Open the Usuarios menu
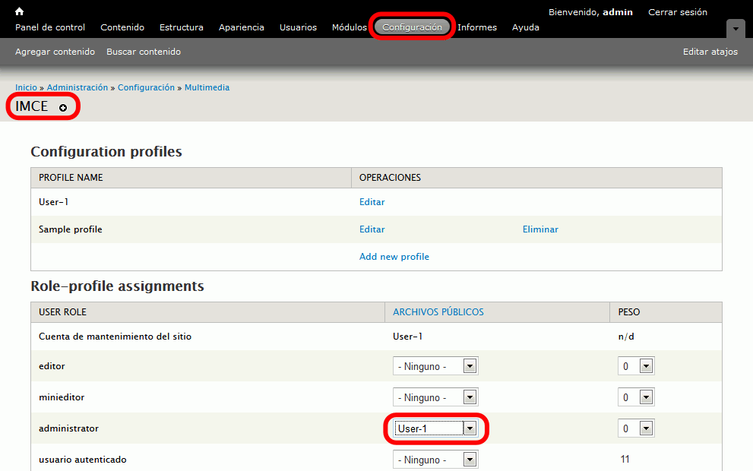The height and width of the screenshot is (471, 753). [x=298, y=27]
